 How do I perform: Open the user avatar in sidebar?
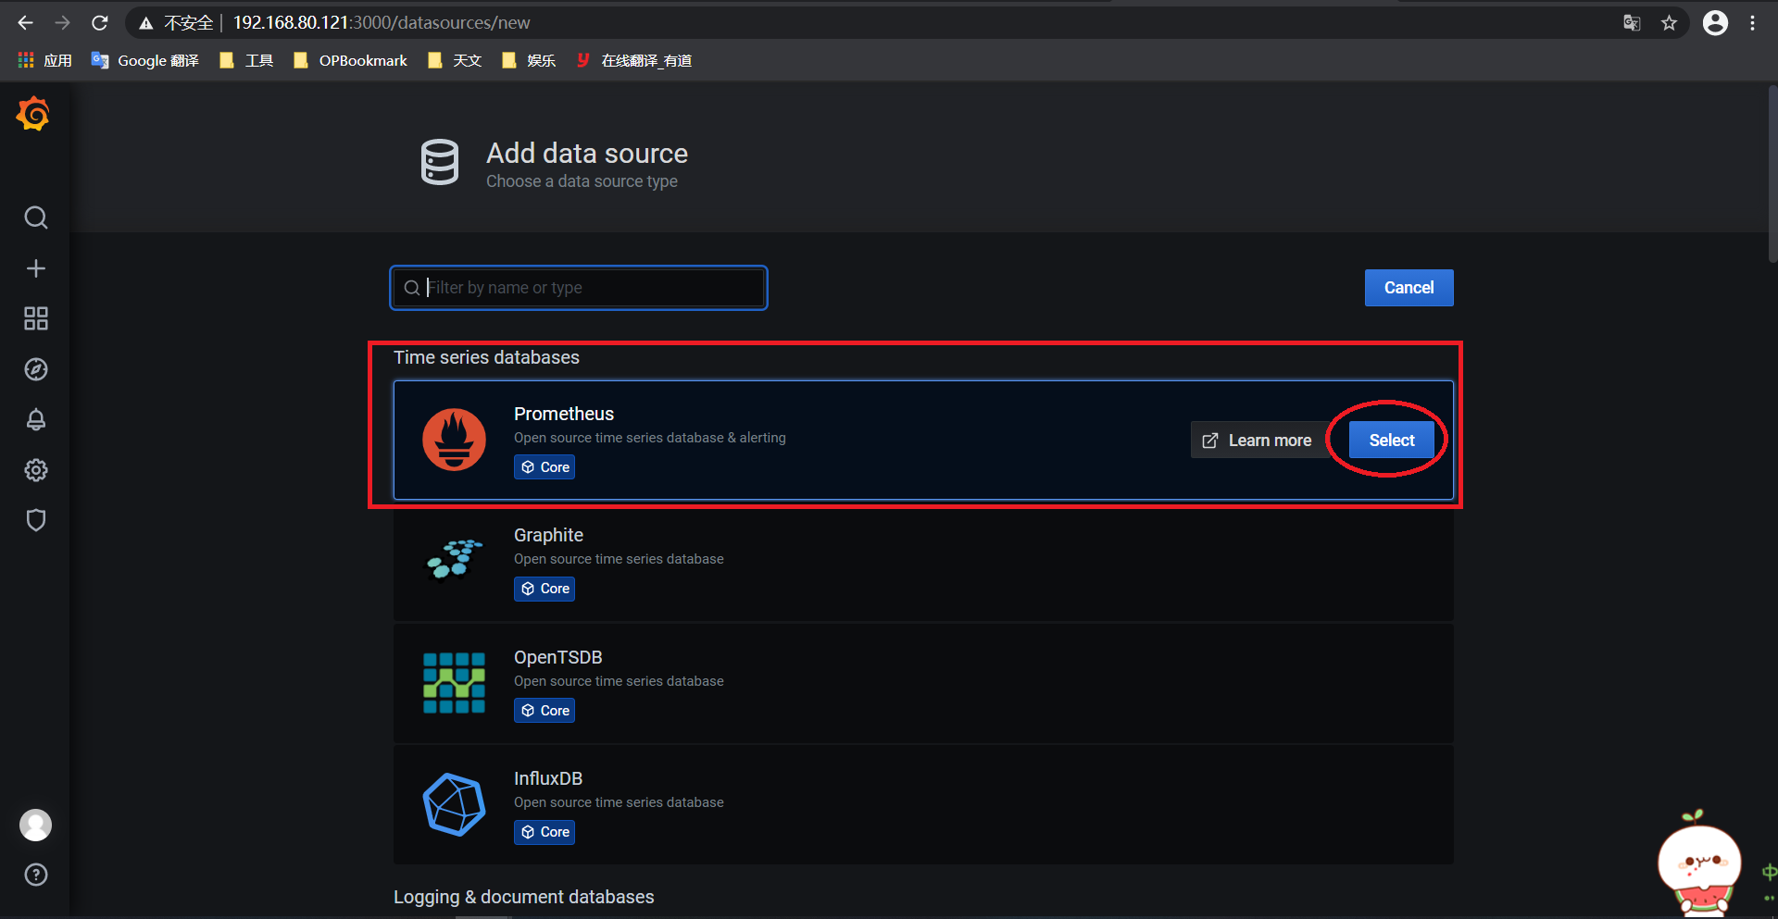(x=36, y=825)
